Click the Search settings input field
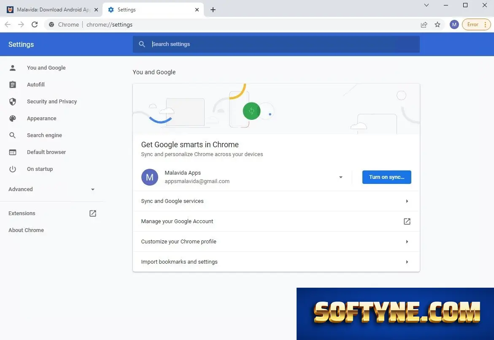Viewport: 494px width, 340px height. (276, 44)
